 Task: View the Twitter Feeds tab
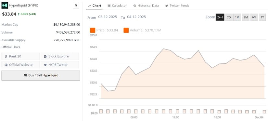177,5
